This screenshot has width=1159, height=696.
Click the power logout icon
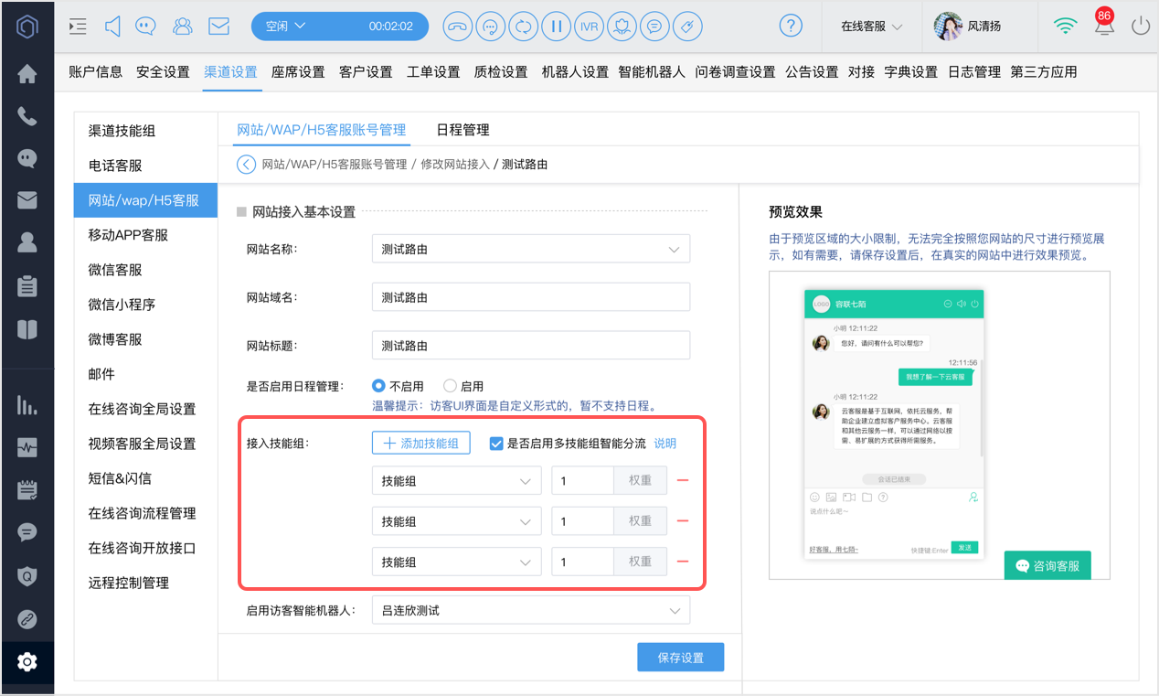[x=1140, y=27]
